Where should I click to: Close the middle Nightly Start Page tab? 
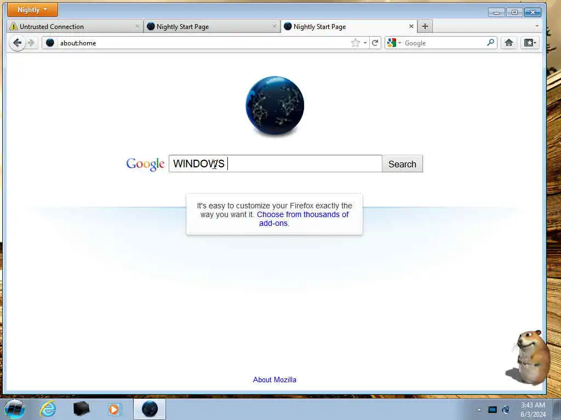[274, 26]
